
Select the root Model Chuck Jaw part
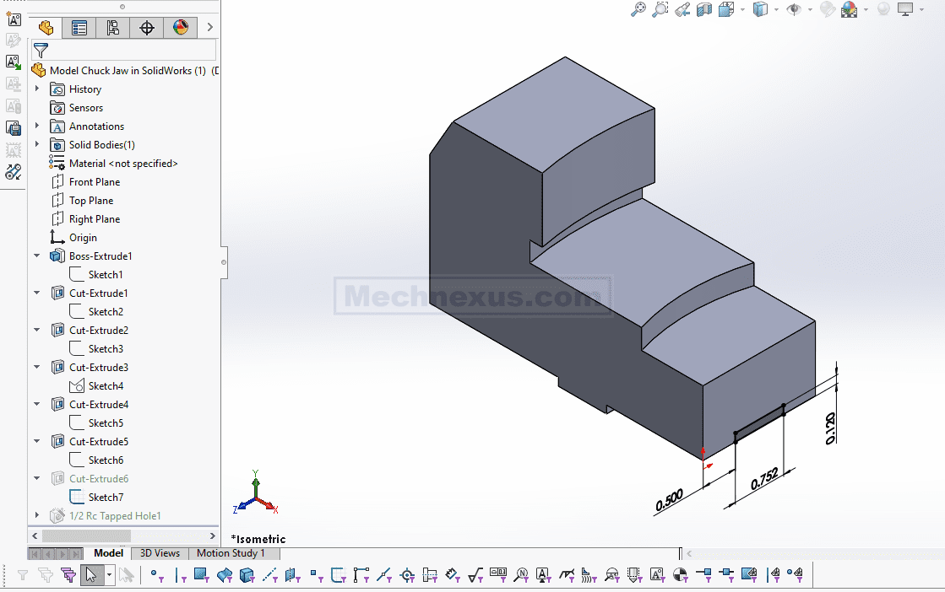click(125, 70)
